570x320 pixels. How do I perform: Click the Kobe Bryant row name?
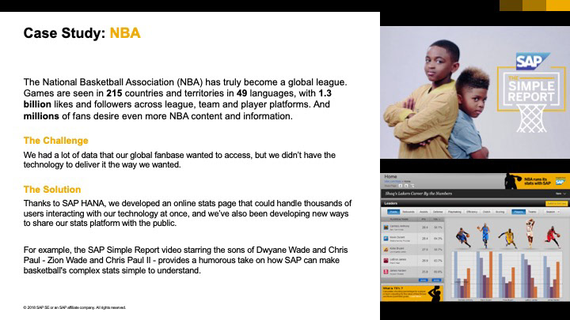coord(397,249)
